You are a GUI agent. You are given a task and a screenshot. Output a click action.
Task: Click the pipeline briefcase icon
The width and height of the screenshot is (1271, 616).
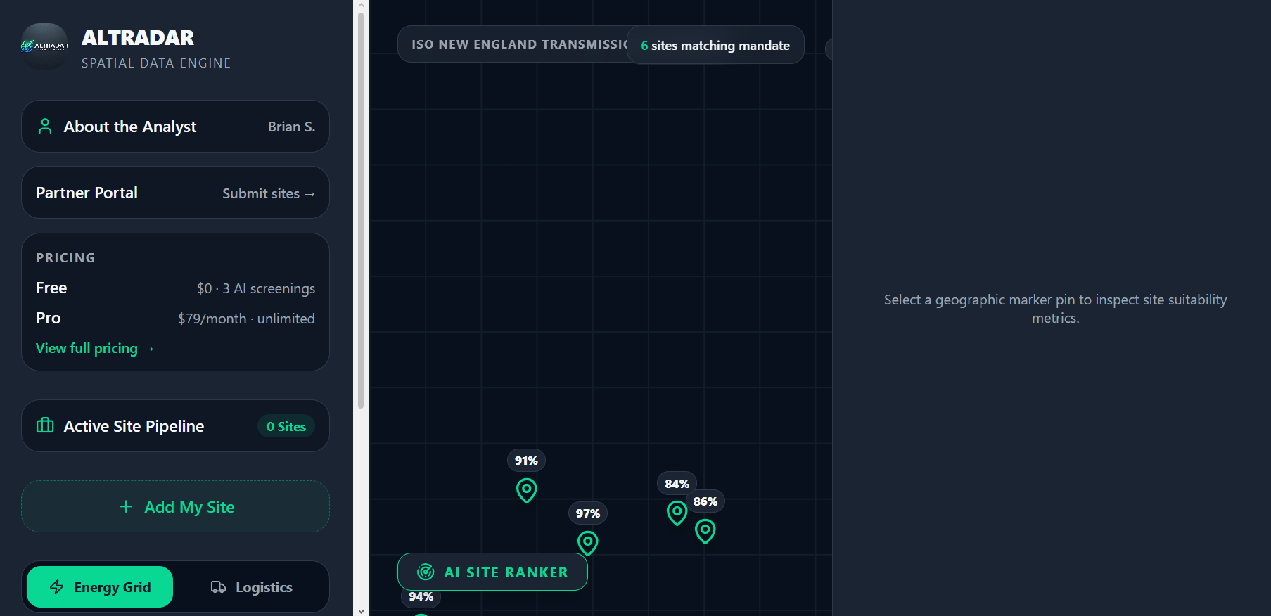(x=45, y=425)
